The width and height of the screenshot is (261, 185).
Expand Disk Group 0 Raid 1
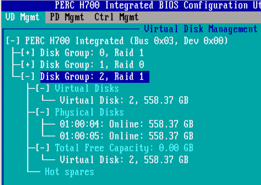click(x=27, y=53)
